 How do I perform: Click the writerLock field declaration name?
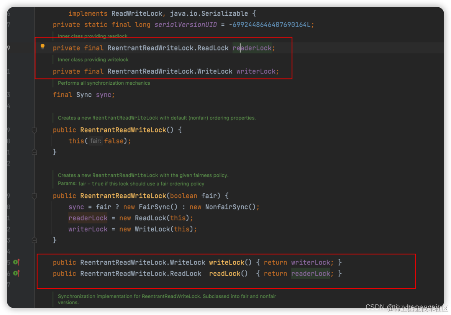256,71
